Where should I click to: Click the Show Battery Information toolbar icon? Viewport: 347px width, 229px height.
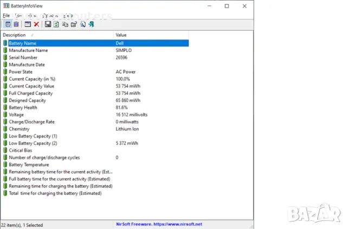8,24
